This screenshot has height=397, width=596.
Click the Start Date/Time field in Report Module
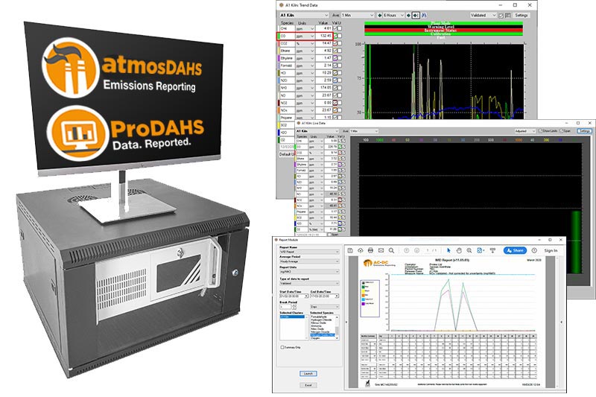click(x=294, y=296)
